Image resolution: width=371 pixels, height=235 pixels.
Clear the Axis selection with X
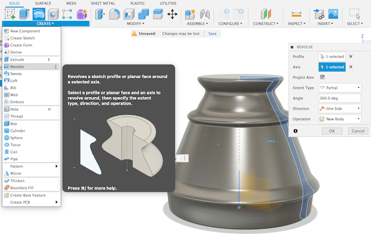[x=351, y=67]
